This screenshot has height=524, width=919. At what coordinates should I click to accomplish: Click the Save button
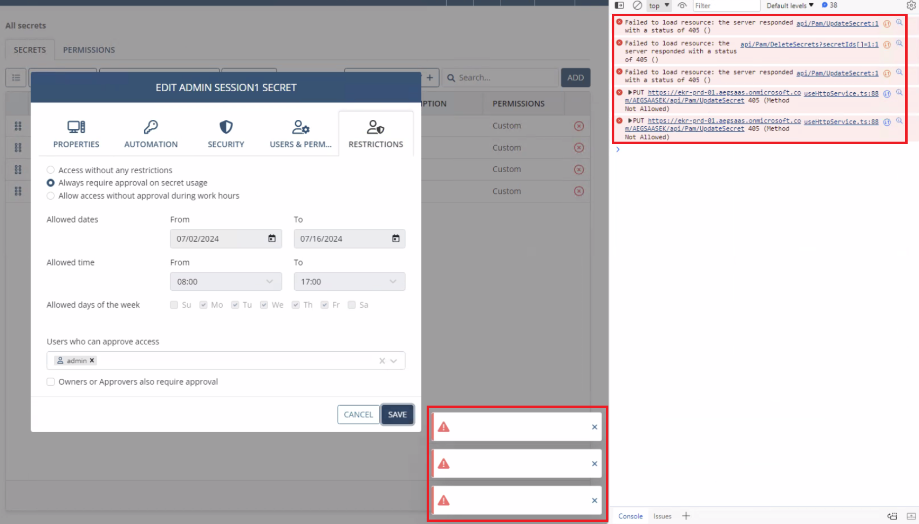click(397, 414)
